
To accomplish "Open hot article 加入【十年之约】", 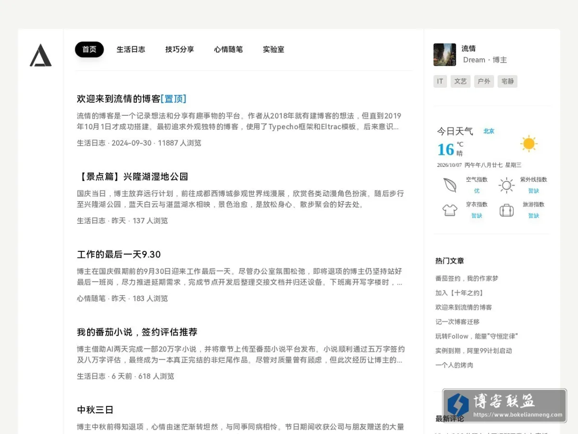I will pyautogui.click(x=460, y=293).
